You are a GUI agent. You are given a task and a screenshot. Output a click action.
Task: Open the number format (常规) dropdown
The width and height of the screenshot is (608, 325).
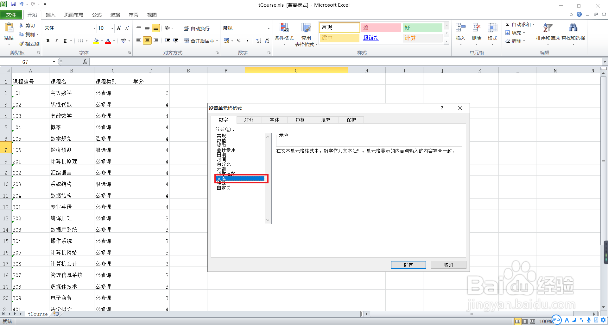coord(268,28)
